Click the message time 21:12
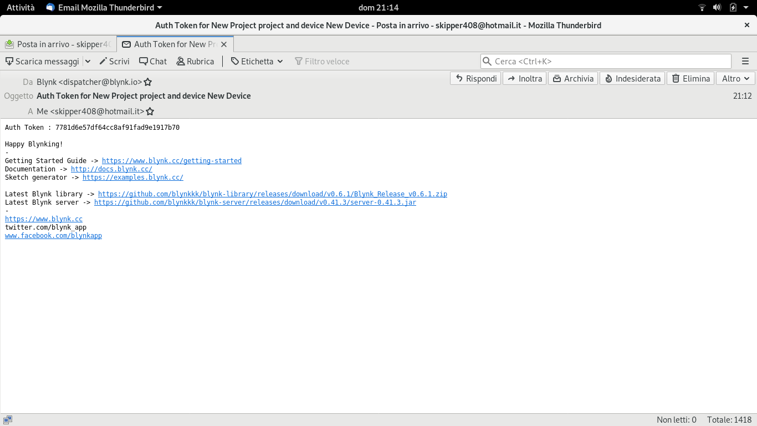 click(742, 96)
